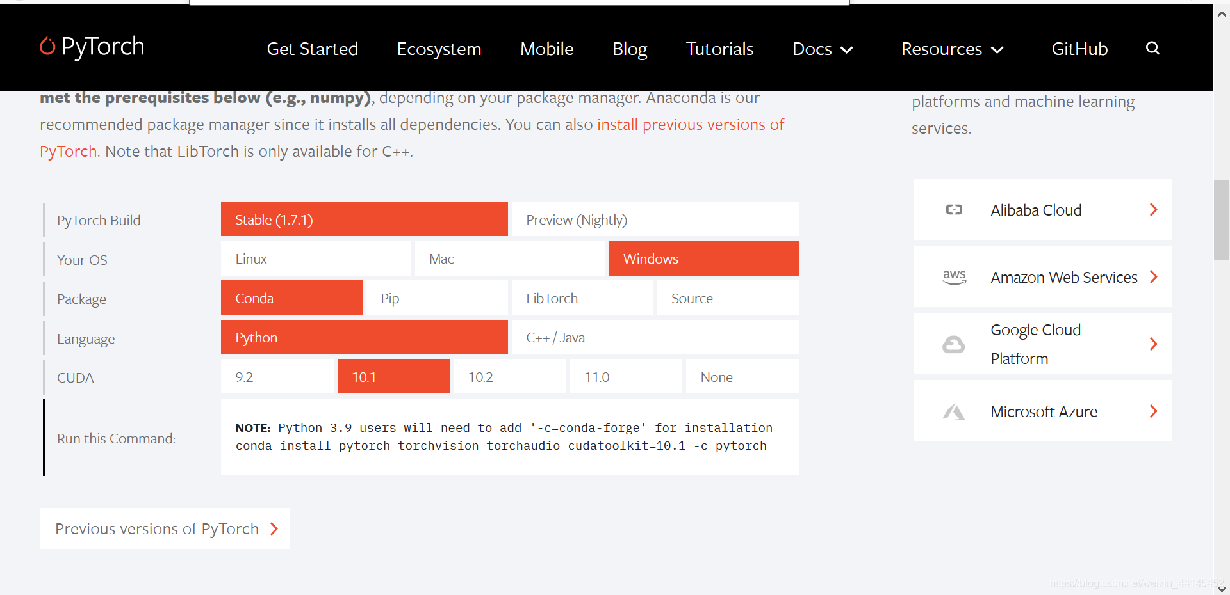
Task: Open the search magnifier icon
Action: (x=1152, y=48)
